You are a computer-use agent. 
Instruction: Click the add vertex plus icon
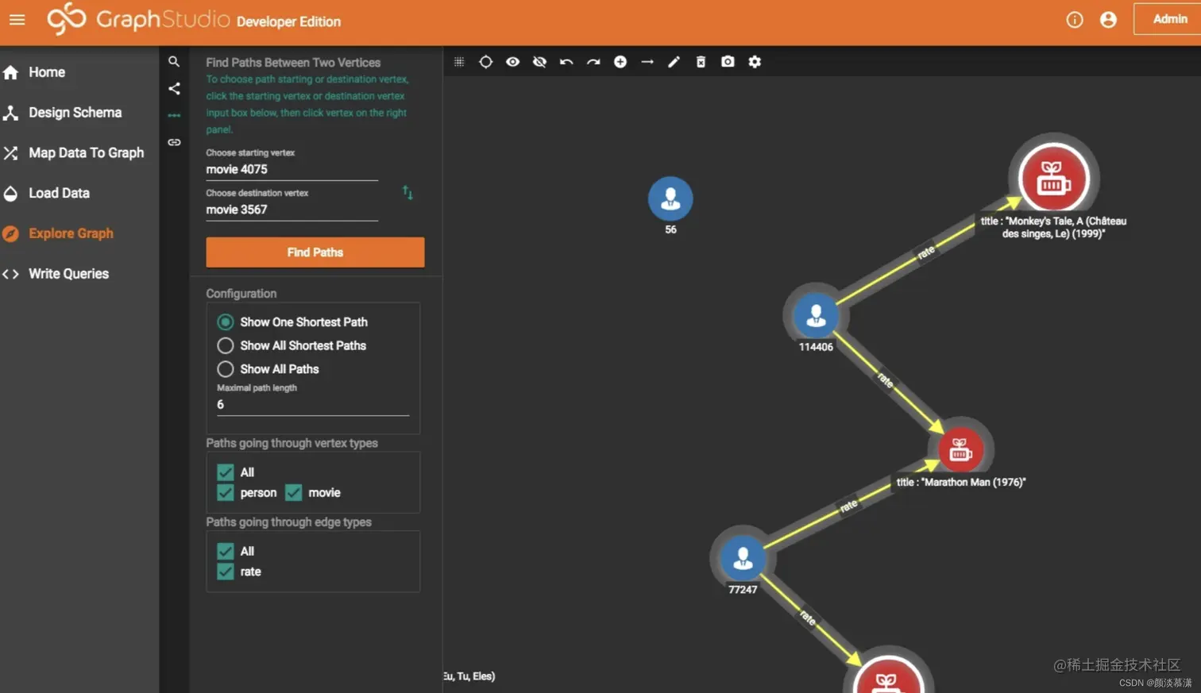620,62
